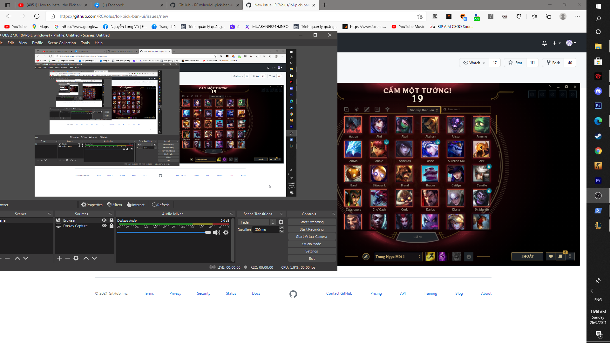Open the Pricing link in the GitHub footer
The height and width of the screenshot is (343, 610).
[x=376, y=293]
